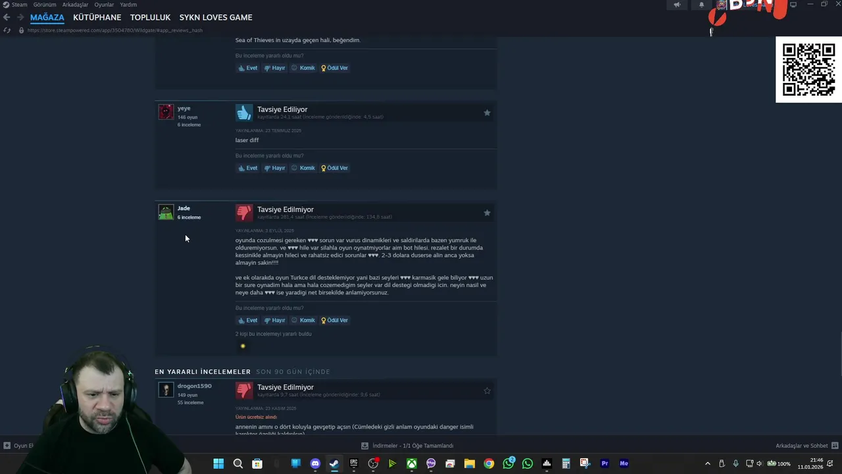Open the downloads icon in bottom bar

coord(364,446)
